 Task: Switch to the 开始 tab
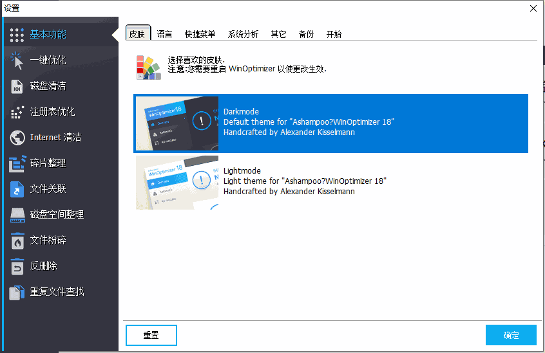334,34
